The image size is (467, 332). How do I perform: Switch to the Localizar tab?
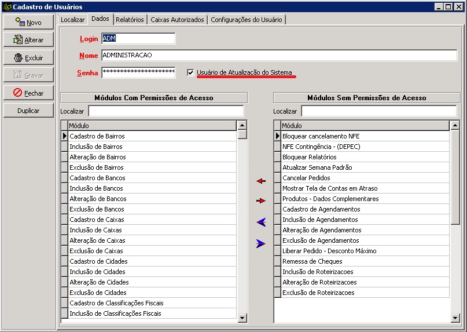pos(72,20)
